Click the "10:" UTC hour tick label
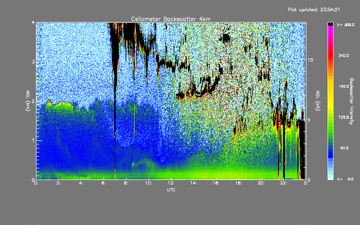Screen dimensions: 360x225 [x=148, y=183]
